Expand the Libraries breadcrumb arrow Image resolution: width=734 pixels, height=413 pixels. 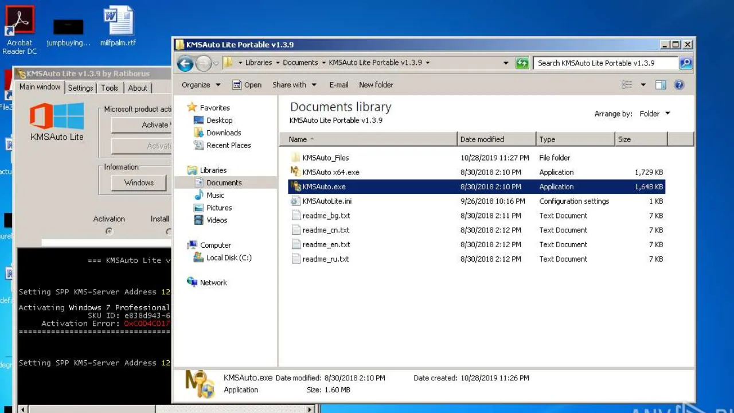pos(278,63)
